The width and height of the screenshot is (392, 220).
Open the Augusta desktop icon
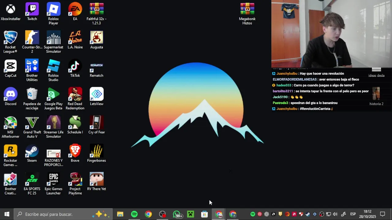96,40
